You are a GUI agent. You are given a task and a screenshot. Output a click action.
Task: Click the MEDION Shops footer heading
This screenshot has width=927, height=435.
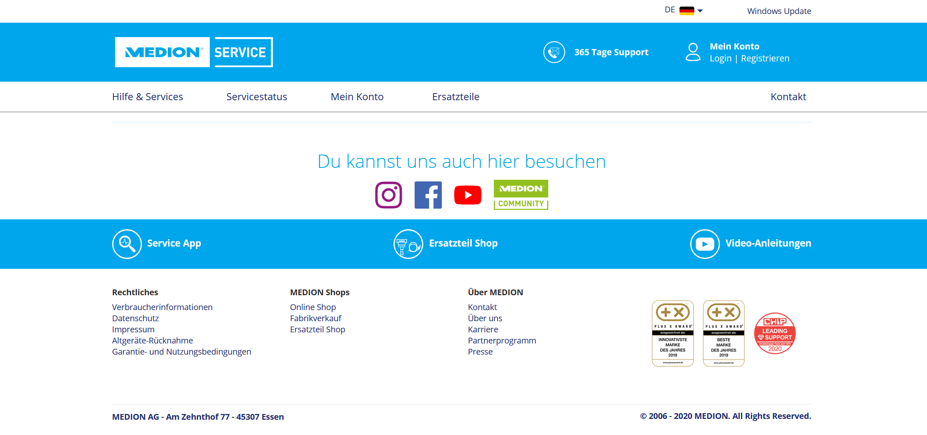[x=319, y=292]
